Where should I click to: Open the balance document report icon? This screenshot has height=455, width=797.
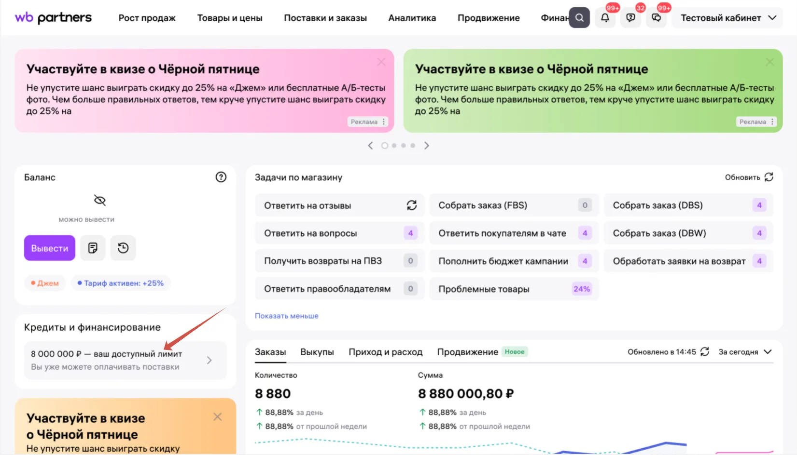(x=93, y=248)
